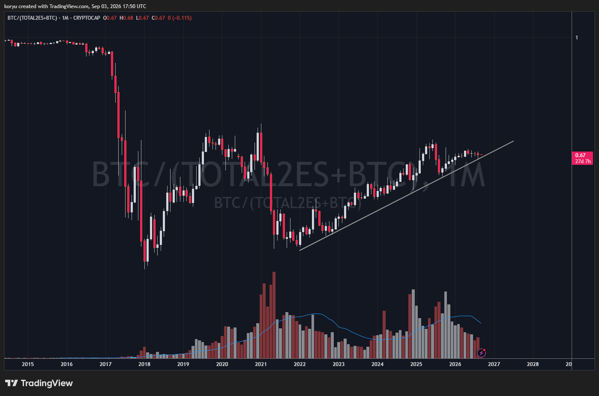Viewport: 599px width, 396px height.
Task: Click the price scale value 1
Action: 577,38
